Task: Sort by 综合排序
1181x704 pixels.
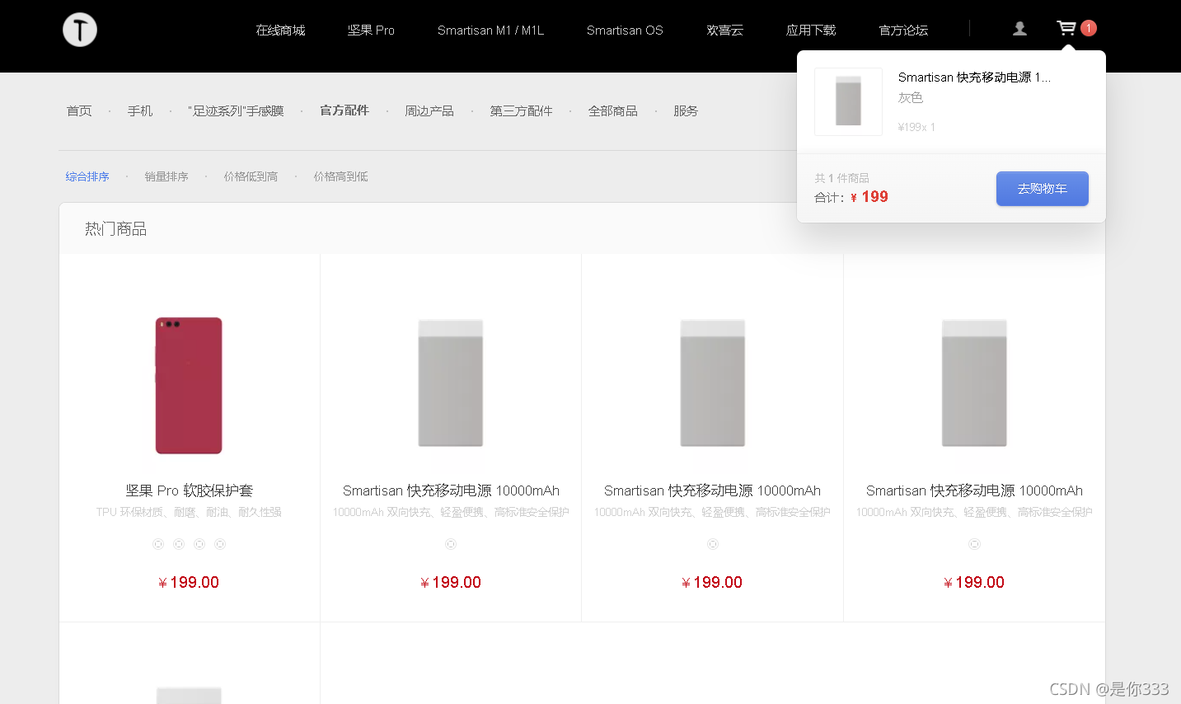Action: point(87,176)
